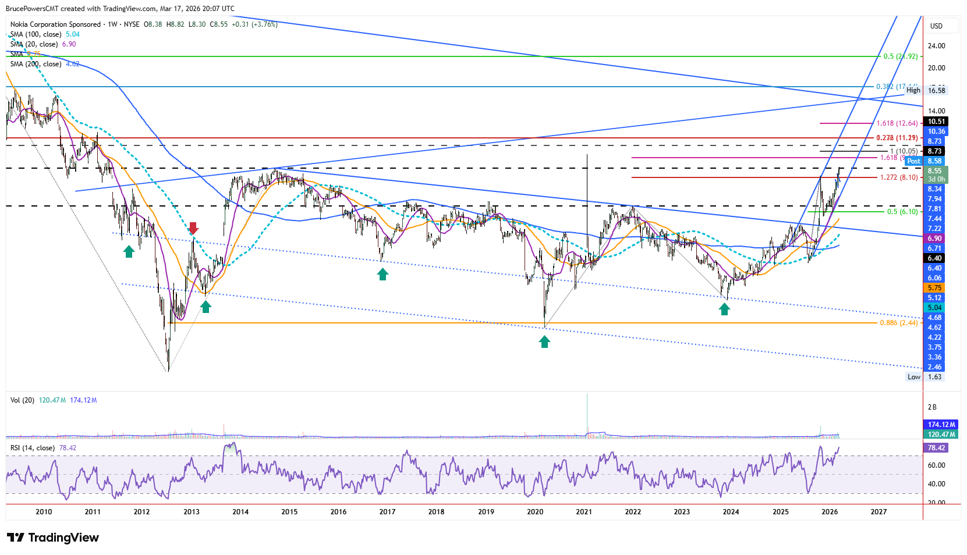
Task: Open the TradingView logo at bottom left
Action: pyautogui.click(x=53, y=538)
